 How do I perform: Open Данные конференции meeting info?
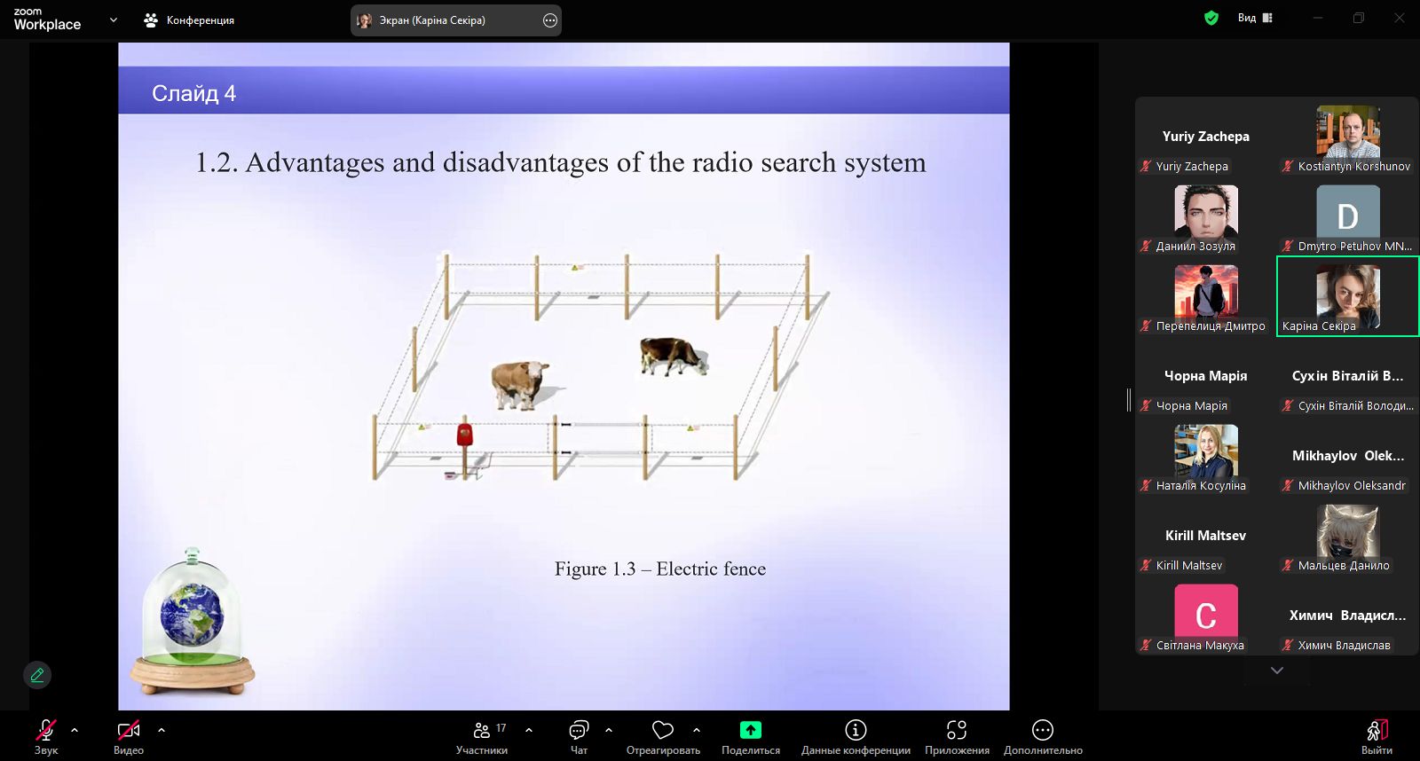pos(856,737)
